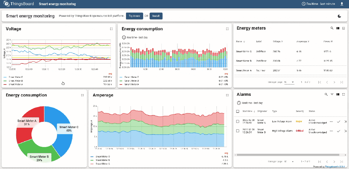Open Alarms items per page dropdown
Viewport: 349px width, 169px height.
pyautogui.click(x=289, y=161)
